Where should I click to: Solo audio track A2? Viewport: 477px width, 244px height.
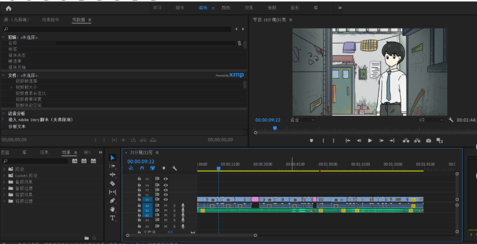click(174, 211)
